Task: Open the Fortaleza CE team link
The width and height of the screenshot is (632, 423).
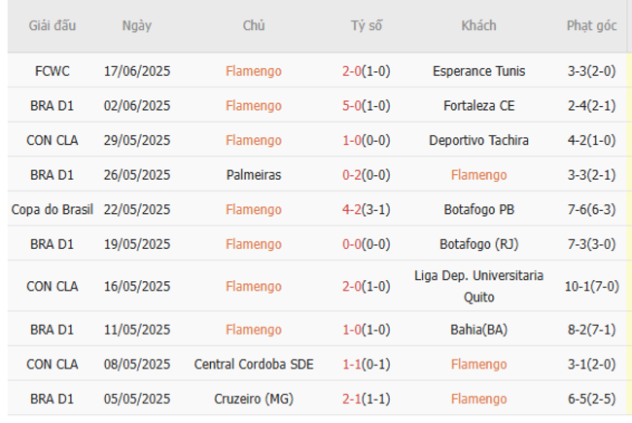Action: (x=478, y=105)
